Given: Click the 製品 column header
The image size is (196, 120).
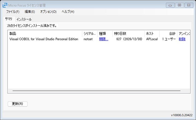Looking at the screenshot, I should tap(45, 33).
